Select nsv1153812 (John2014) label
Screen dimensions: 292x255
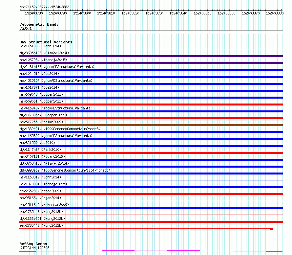coord(40,177)
